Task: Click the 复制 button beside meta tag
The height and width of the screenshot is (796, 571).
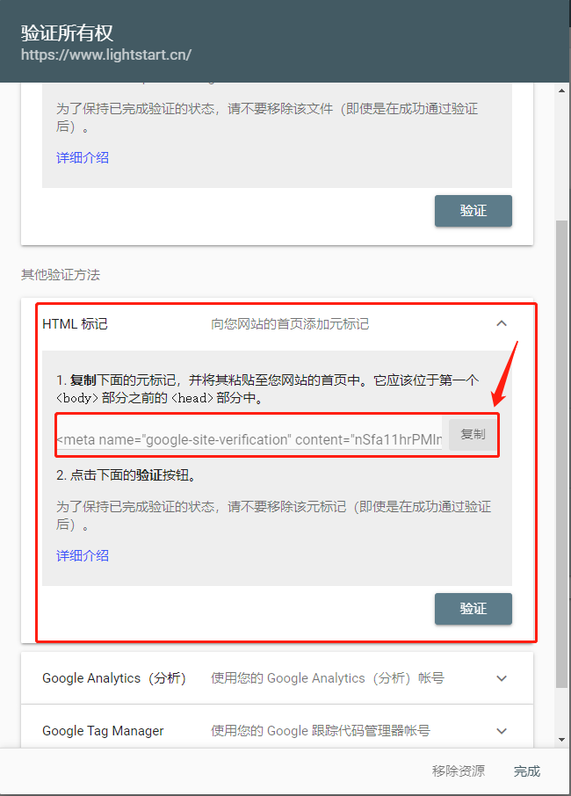Action: tap(473, 434)
